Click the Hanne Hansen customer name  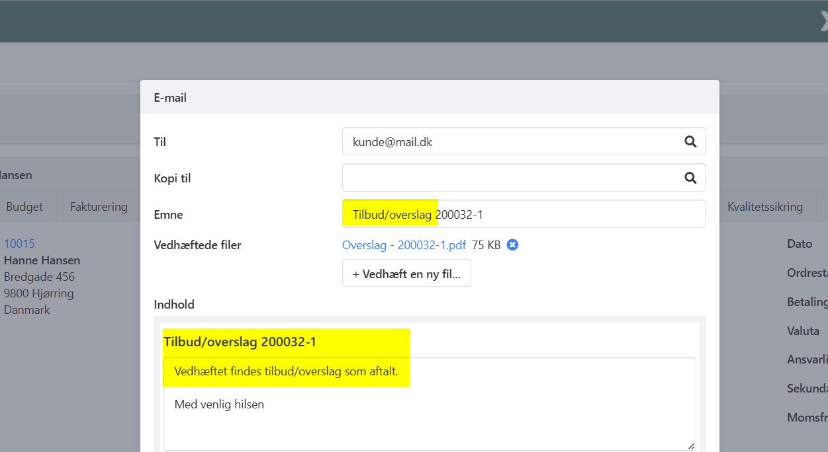click(x=42, y=260)
